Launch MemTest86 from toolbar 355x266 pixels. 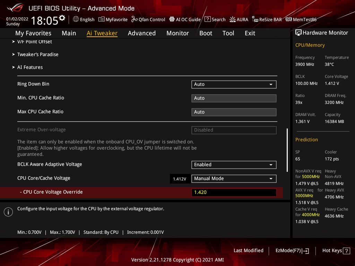[301, 19]
